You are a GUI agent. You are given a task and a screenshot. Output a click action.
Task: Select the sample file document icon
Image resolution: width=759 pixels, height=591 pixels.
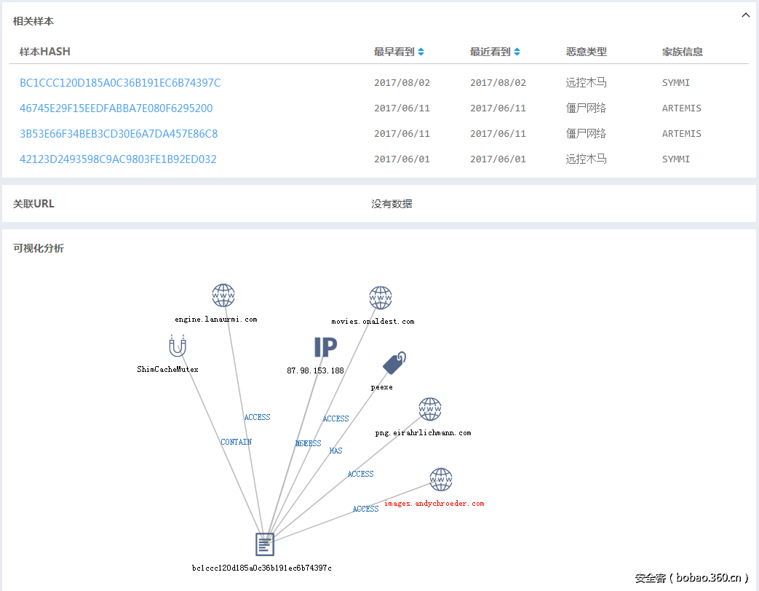point(265,544)
